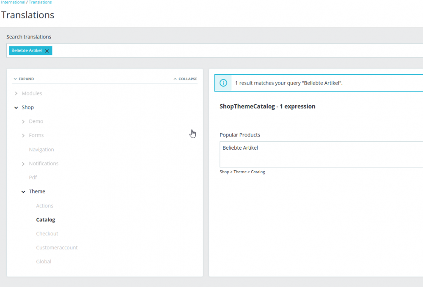
Task: Open the Checkout translations
Action: (x=47, y=234)
